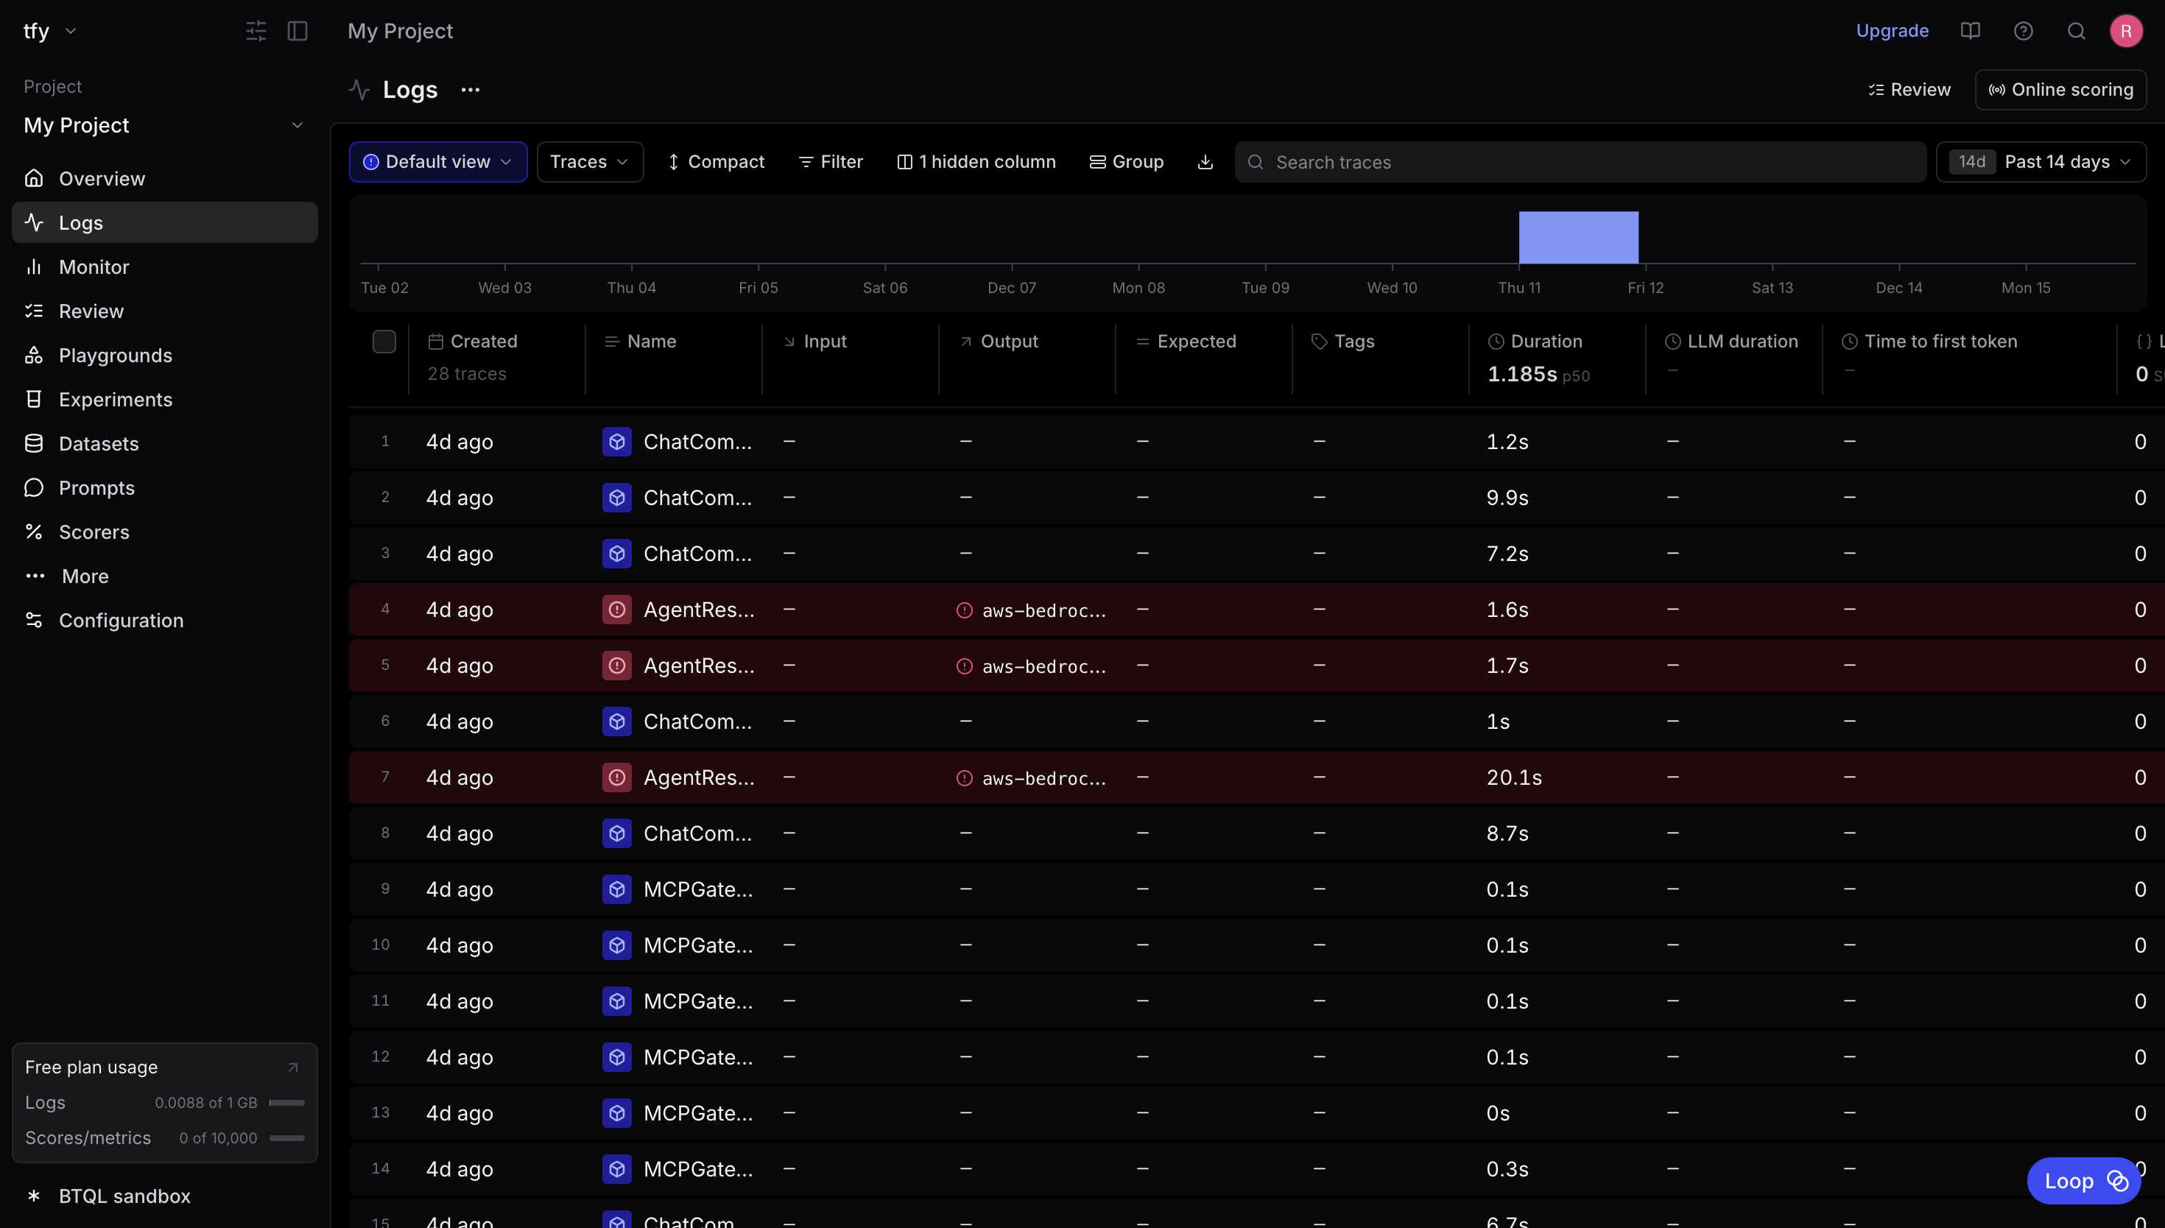The image size is (2165, 1228).
Task: Toggle the 1 hidden column control
Action: (976, 162)
